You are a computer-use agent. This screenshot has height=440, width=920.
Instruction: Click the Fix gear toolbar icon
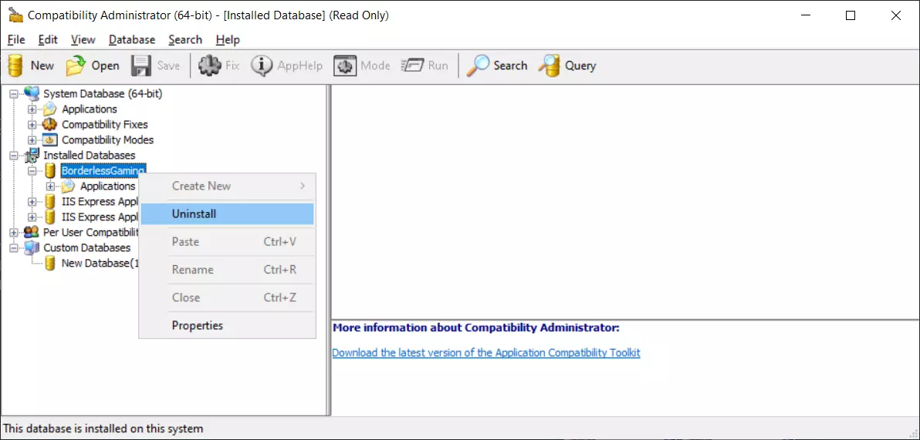[x=209, y=65]
